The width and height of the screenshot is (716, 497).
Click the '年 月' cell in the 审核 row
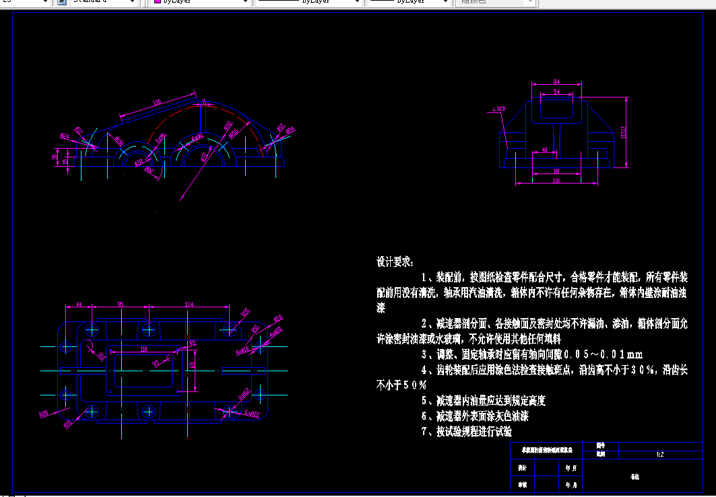[x=571, y=485]
